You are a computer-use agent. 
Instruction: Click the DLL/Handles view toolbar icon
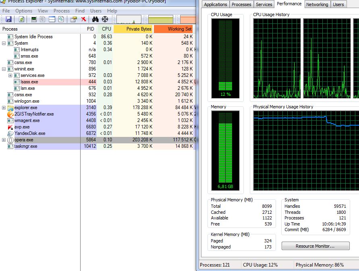tap(61, 19)
